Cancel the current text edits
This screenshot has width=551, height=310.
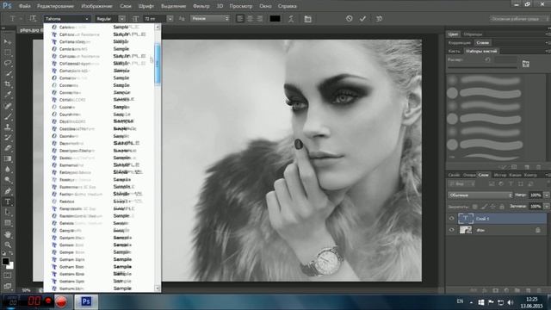click(349, 19)
